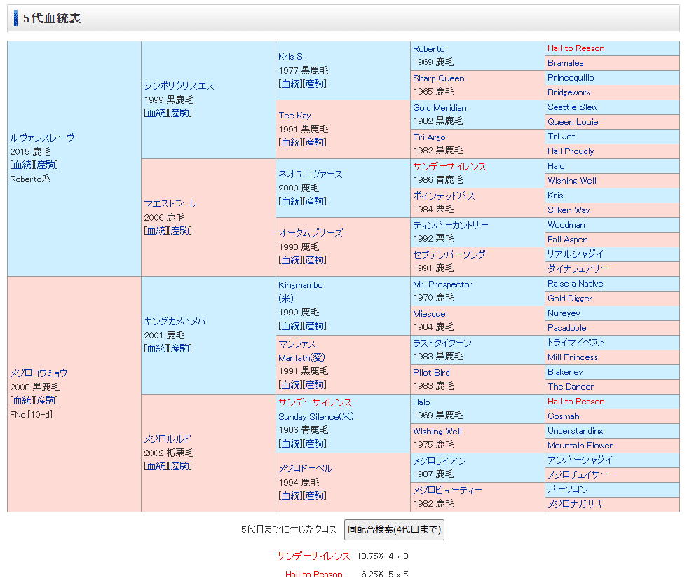Open Mill Princess link
Viewport: 687px width, 583px height.
pyautogui.click(x=573, y=357)
